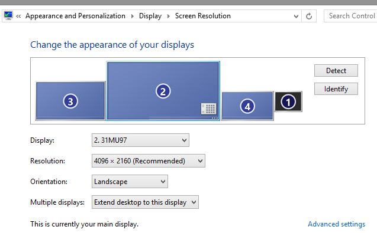Click the Control Panel icon in address bar
This screenshot has width=377, height=233.
(8, 16)
